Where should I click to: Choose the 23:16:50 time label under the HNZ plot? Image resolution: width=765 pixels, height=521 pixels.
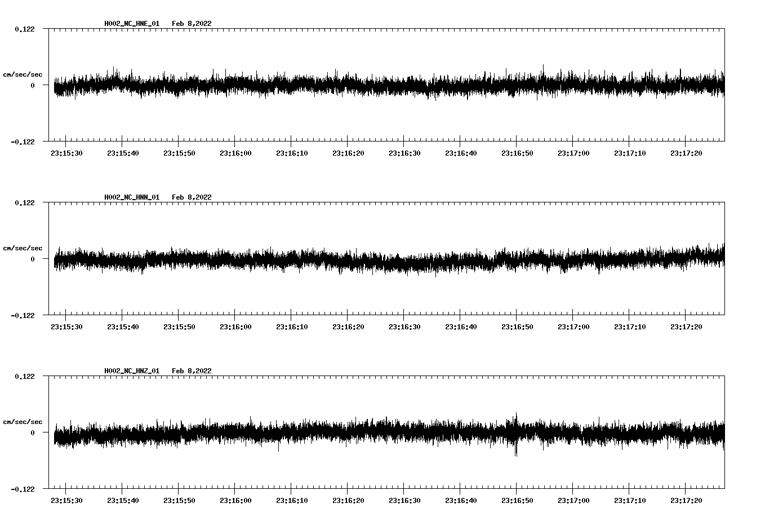(x=517, y=500)
